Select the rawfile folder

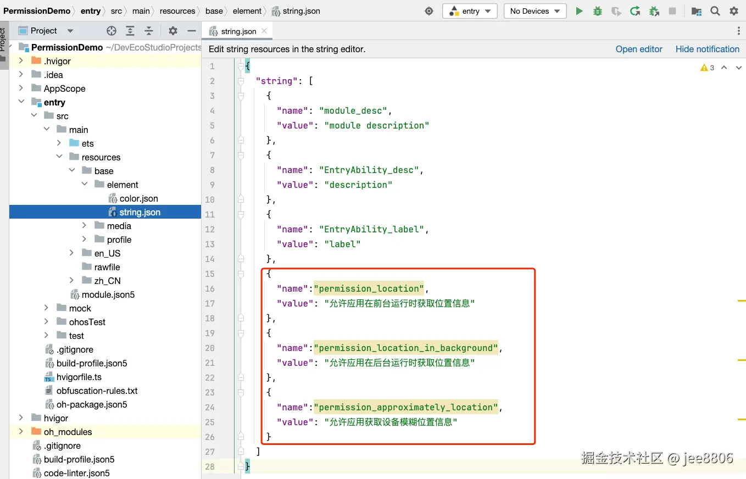[x=107, y=267]
